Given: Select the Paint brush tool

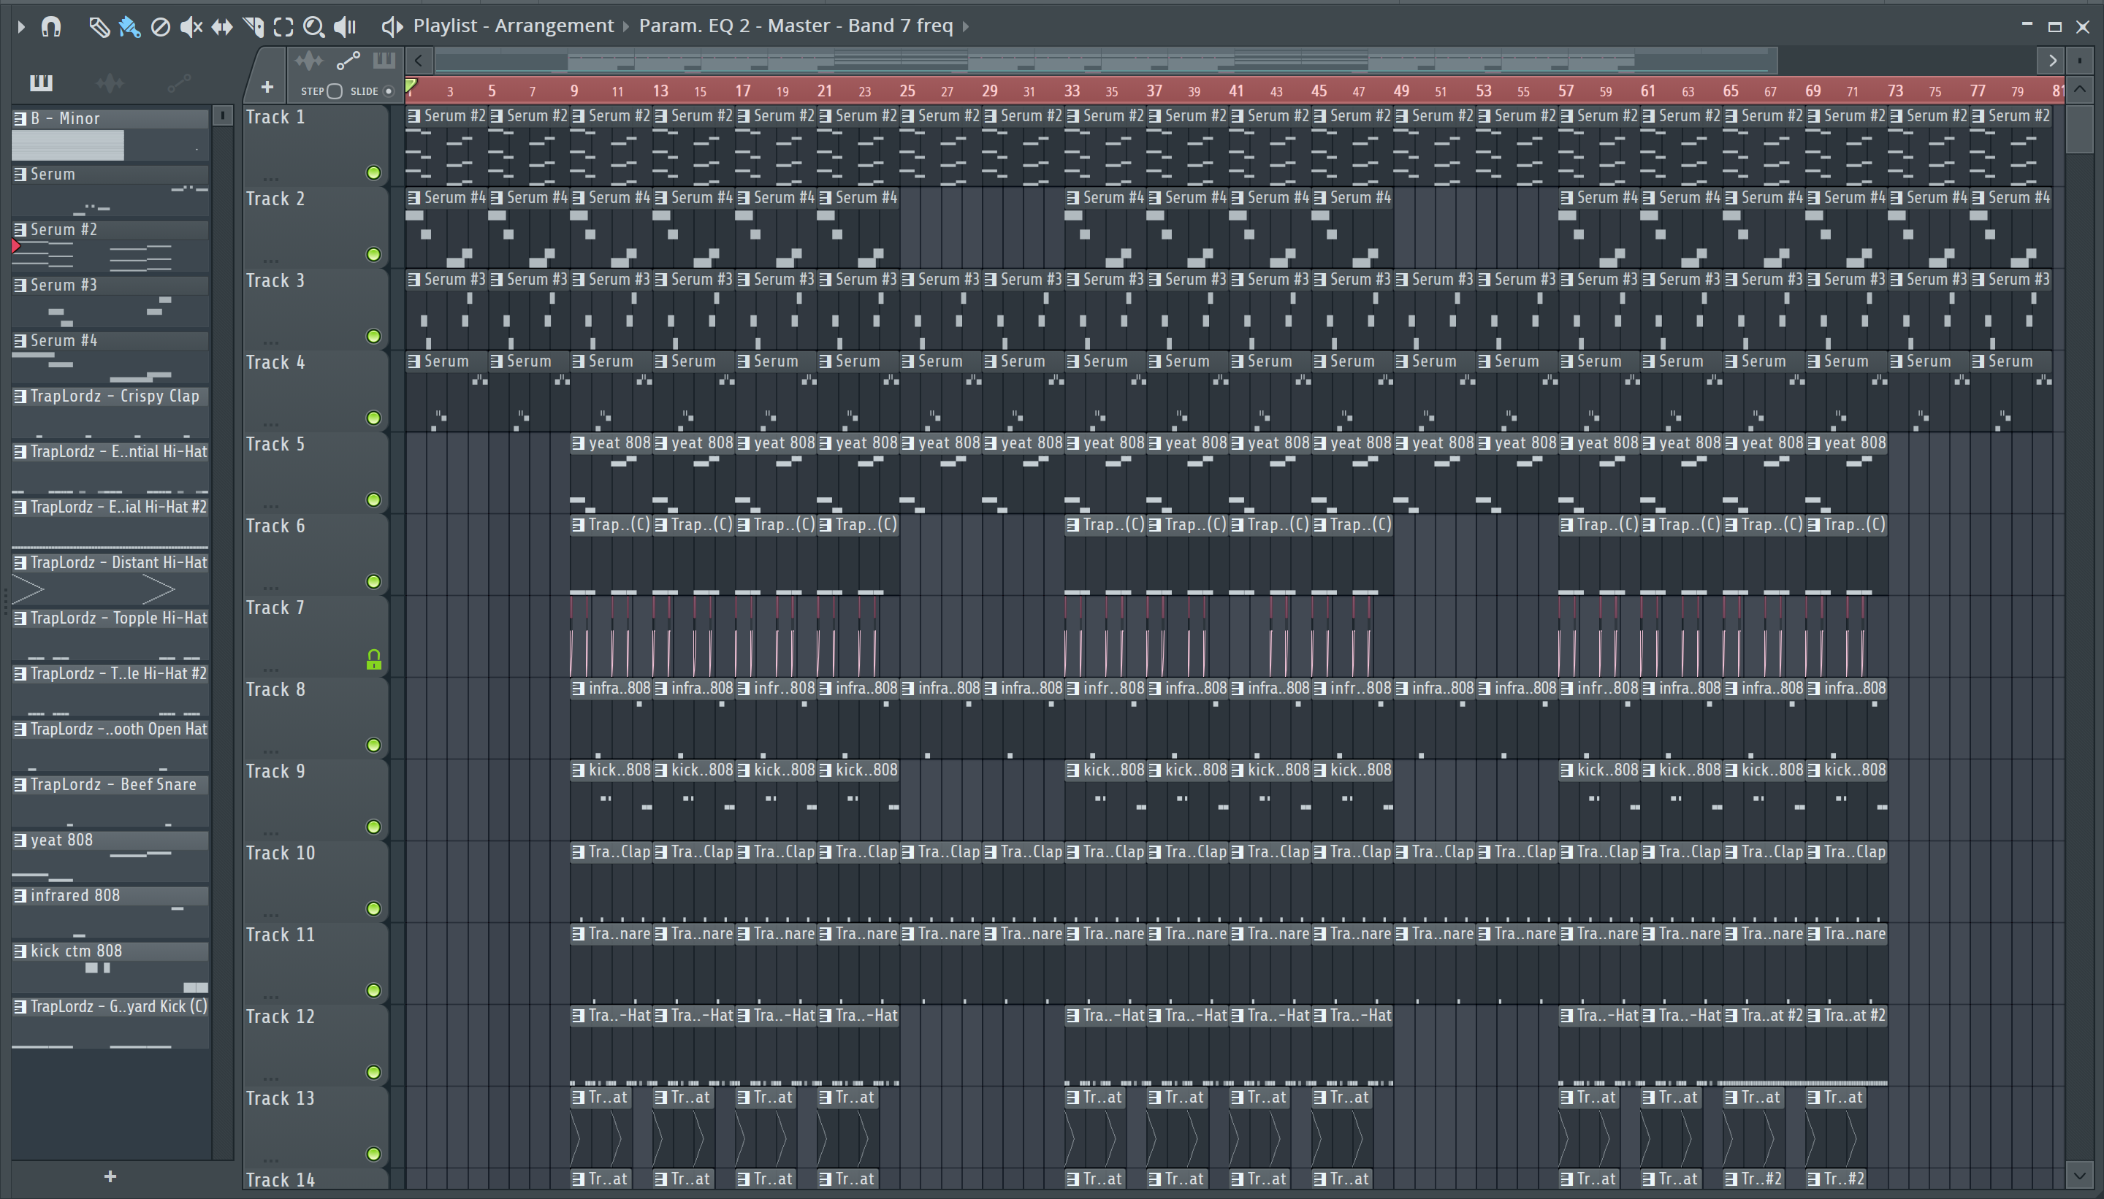Looking at the screenshot, I should [x=129, y=26].
